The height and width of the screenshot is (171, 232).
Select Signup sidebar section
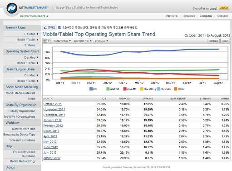(22, 167)
